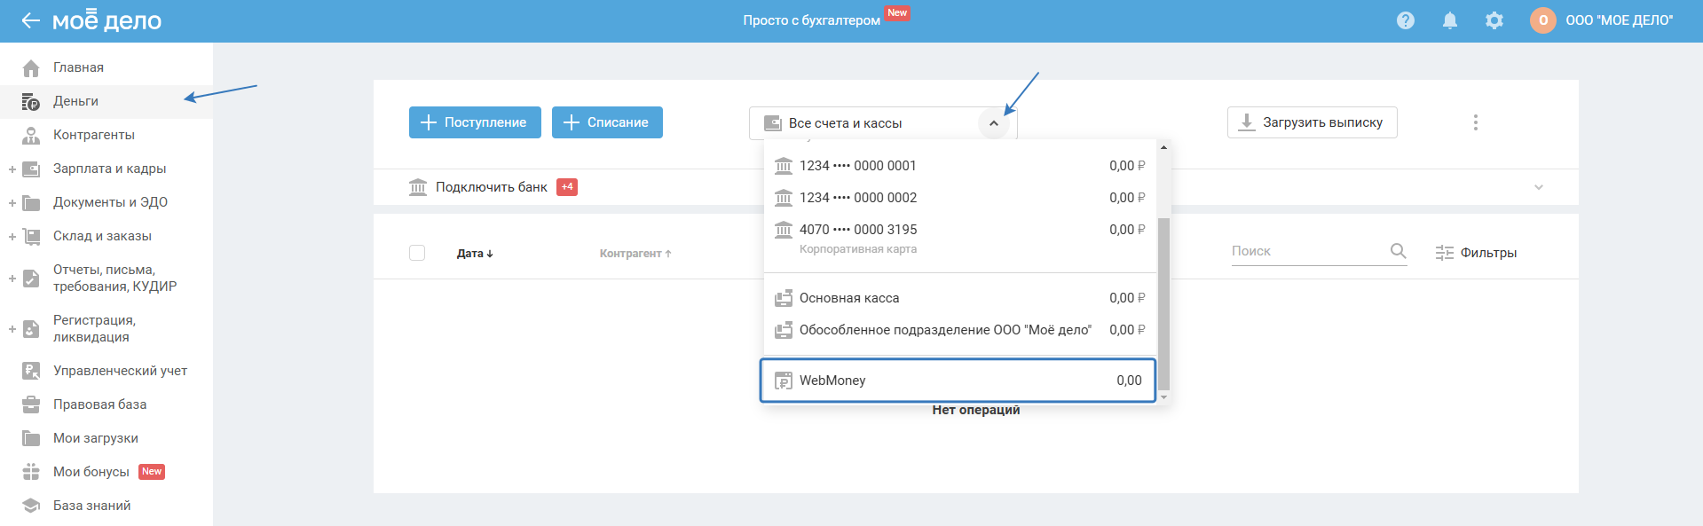Click the back arrow in header
This screenshot has height=526, width=1703.
pos(31,20)
